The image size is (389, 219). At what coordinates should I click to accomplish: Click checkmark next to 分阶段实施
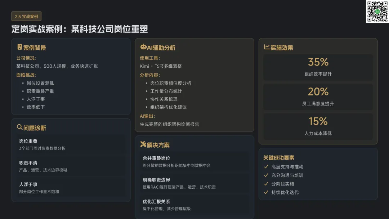pyautogui.click(x=266, y=184)
